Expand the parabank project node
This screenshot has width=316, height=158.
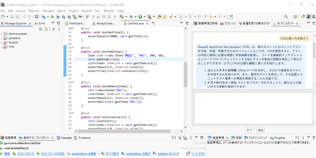2,38
